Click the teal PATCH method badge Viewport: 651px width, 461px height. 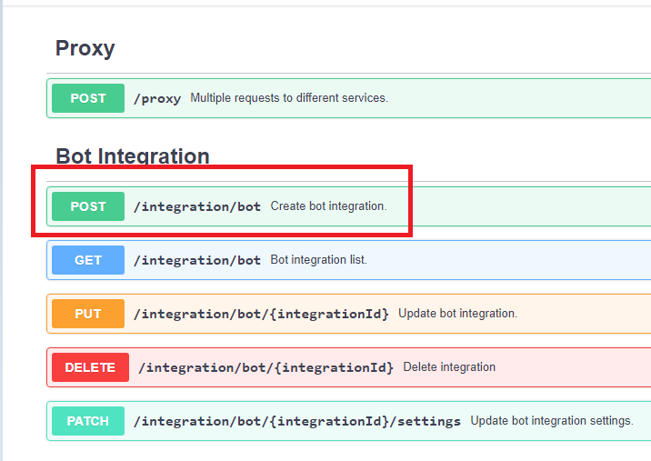coord(88,421)
